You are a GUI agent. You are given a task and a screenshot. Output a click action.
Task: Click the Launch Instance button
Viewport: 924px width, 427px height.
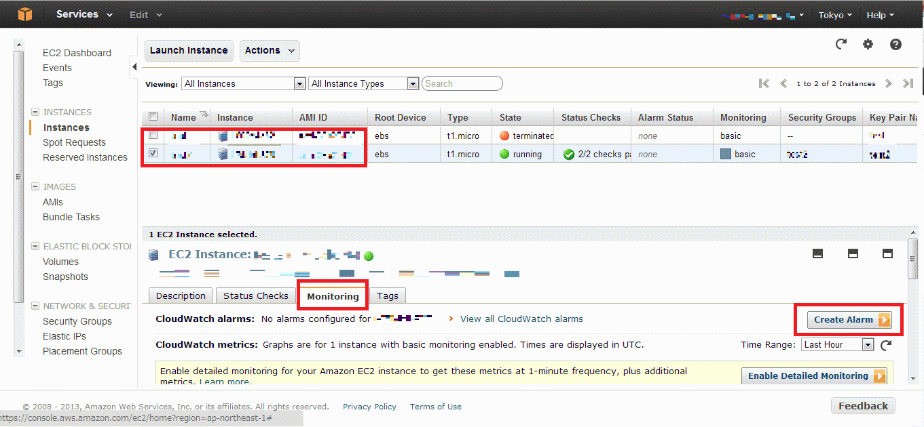[x=189, y=51]
